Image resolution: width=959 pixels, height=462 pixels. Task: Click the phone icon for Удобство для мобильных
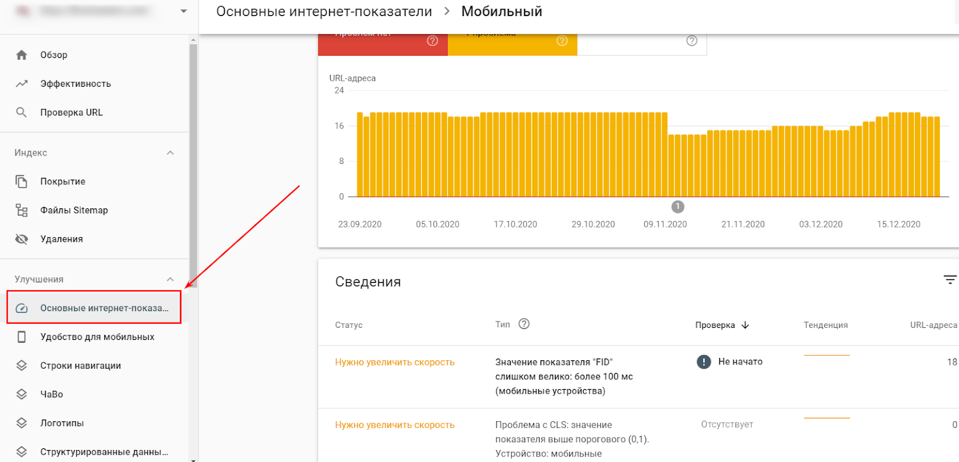[22, 337]
